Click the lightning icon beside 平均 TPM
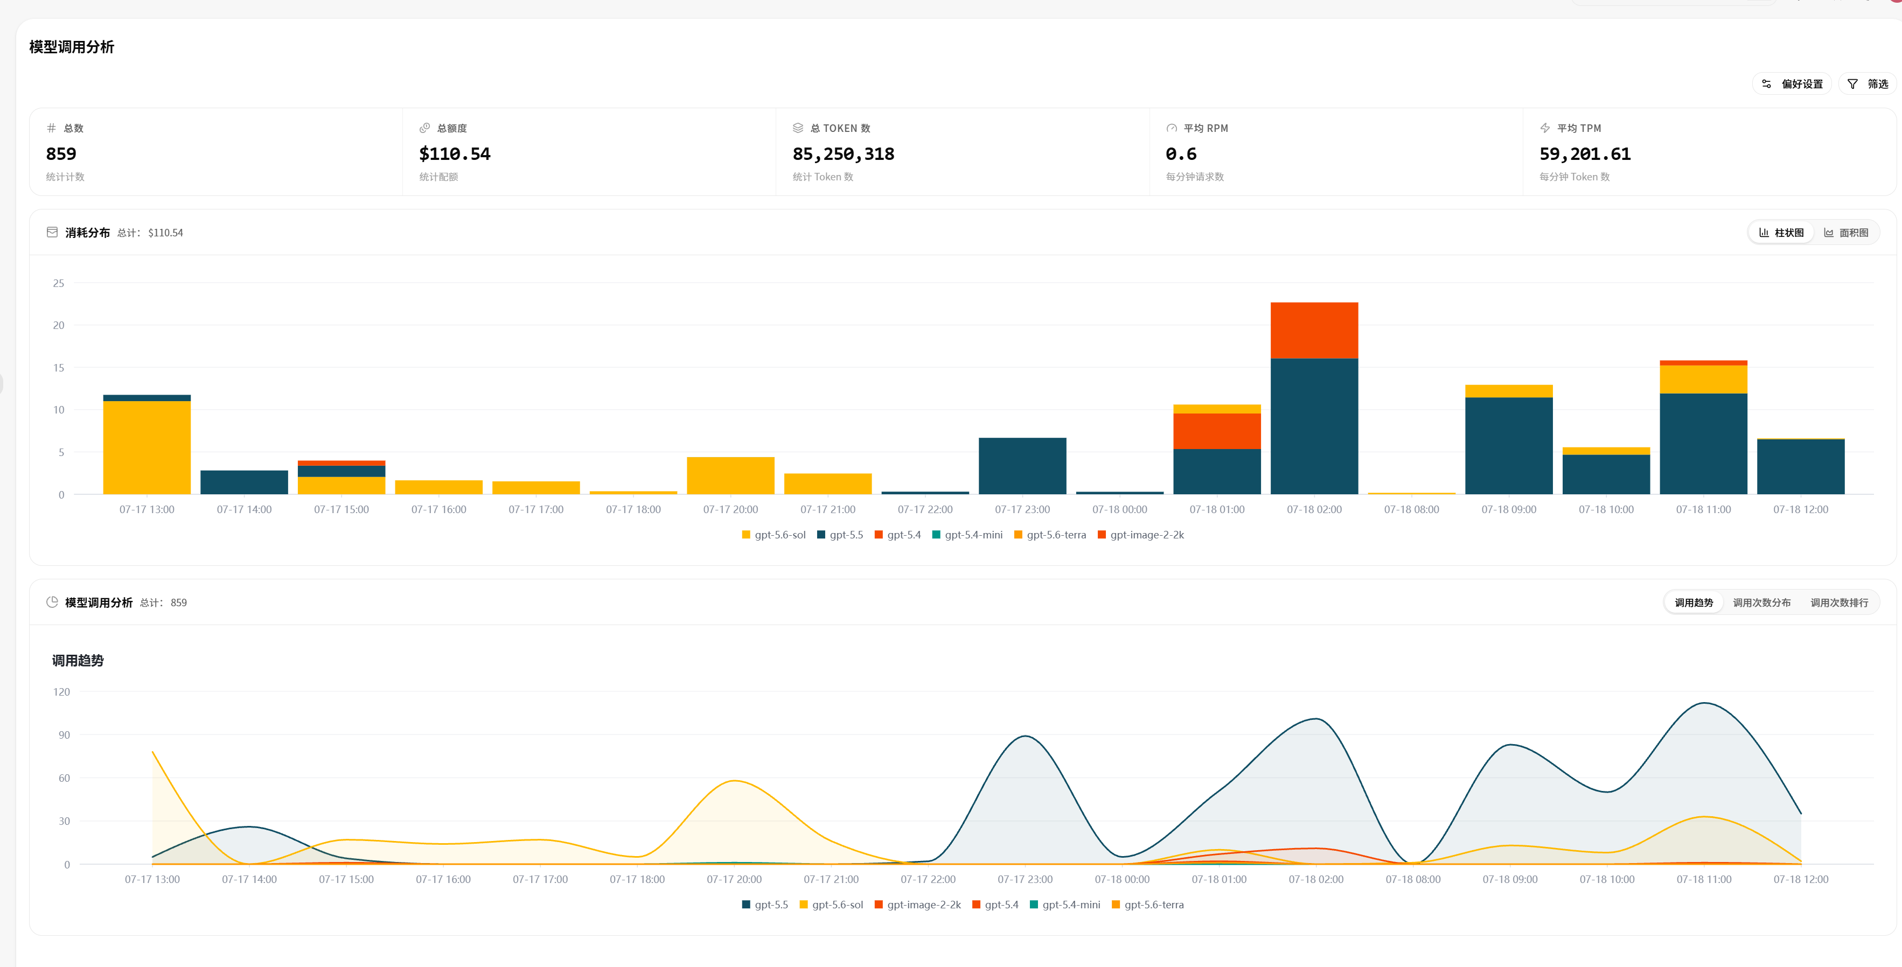Viewport: 1902px width, 967px height. pyautogui.click(x=1545, y=129)
